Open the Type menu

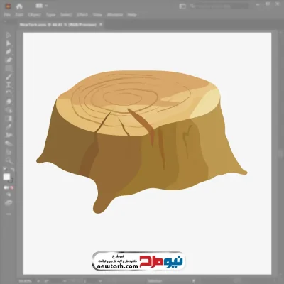[x=50, y=15]
